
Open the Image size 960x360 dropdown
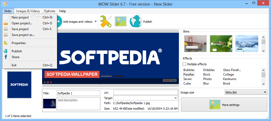[x=246, y=92]
